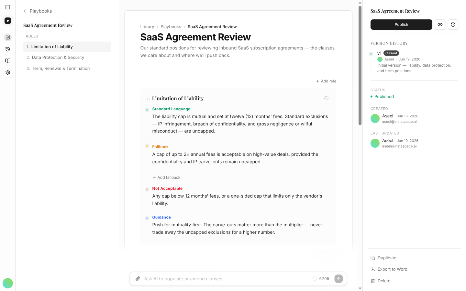Collapse the Limitation of Liability rule
Viewport: 466px width, 291px height.
(326, 98)
